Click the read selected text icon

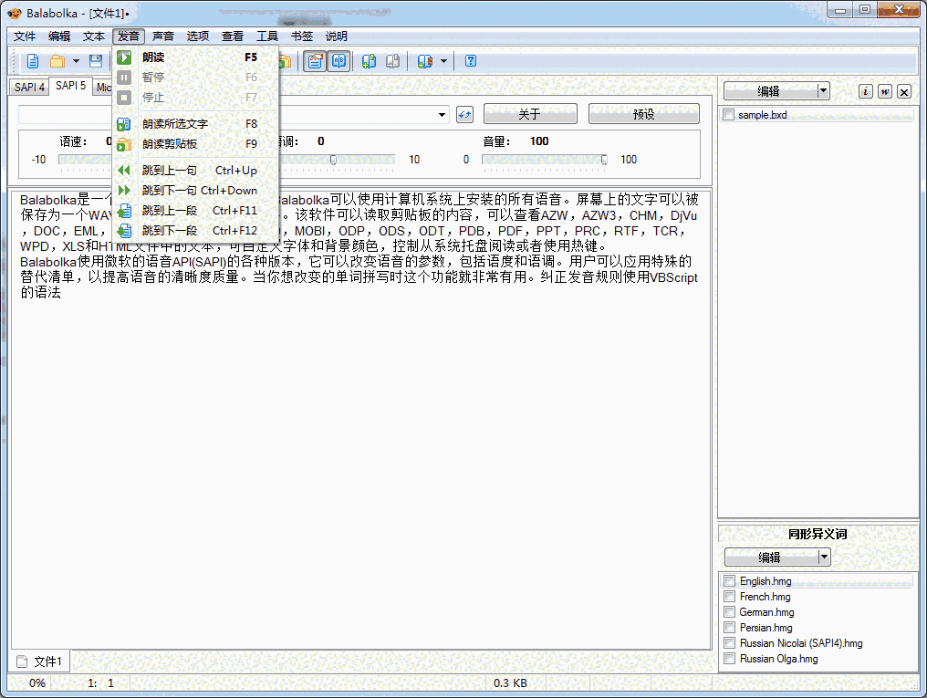[123, 124]
